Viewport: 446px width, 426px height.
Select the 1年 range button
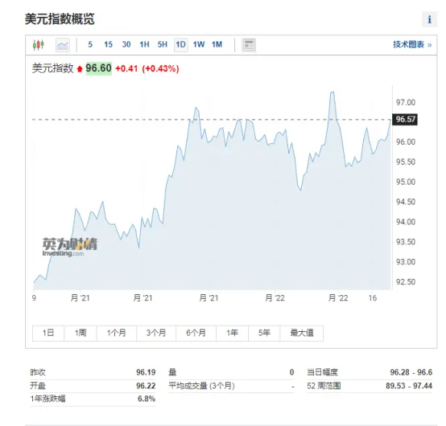[x=232, y=333]
